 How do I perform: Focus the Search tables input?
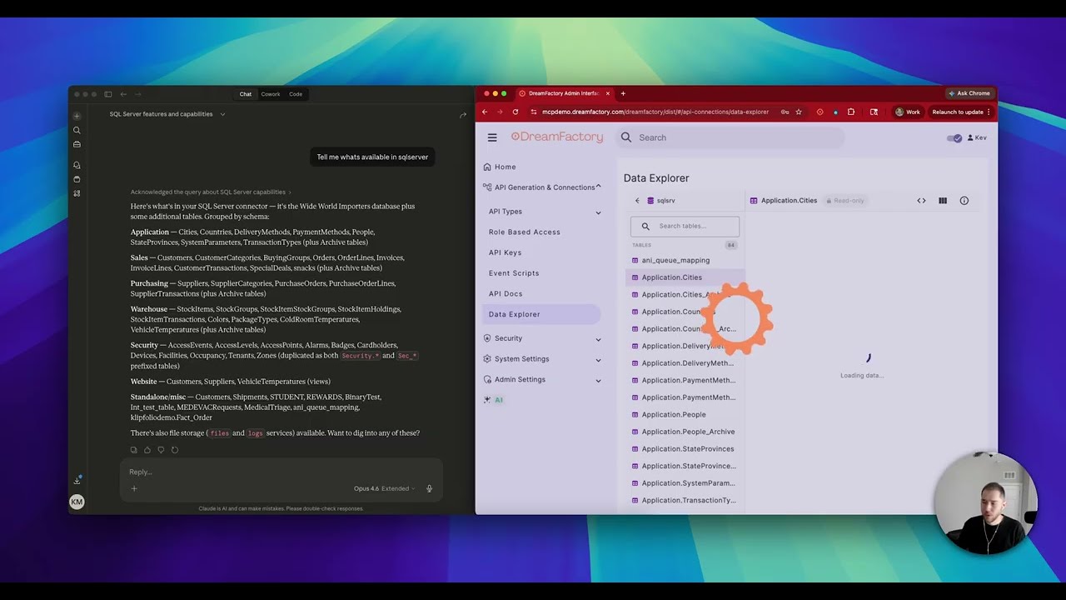coord(685,226)
